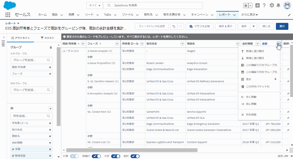Viewport: 293px width, 159px height.
Task: Remove 会計期間 column from list
Action: [x=50, y=143]
